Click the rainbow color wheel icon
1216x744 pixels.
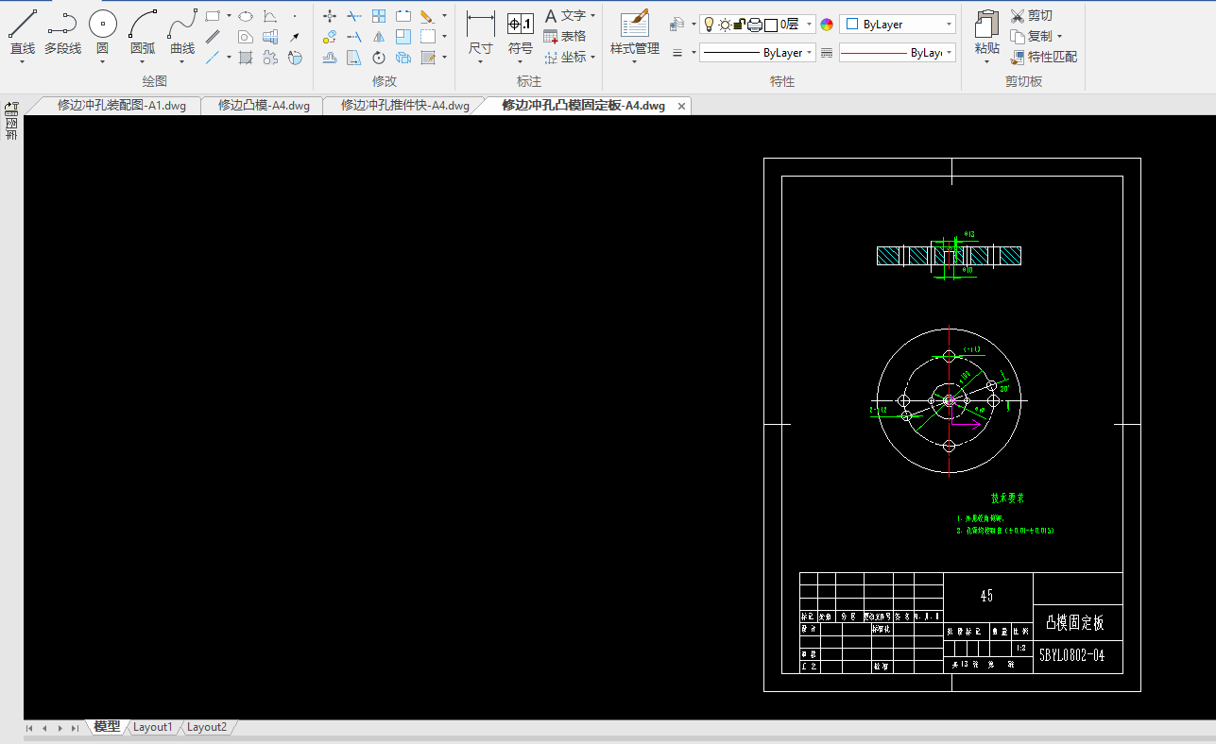coord(827,25)
